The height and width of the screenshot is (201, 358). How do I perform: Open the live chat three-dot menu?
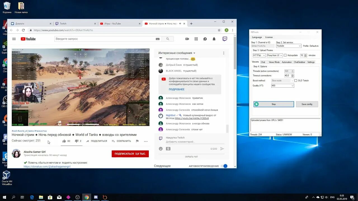point(223,53)
